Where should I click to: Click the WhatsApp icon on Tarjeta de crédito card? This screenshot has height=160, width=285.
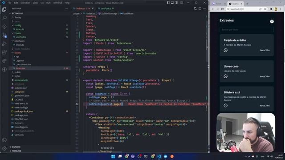pyautogui.click(x=226, y=50)
